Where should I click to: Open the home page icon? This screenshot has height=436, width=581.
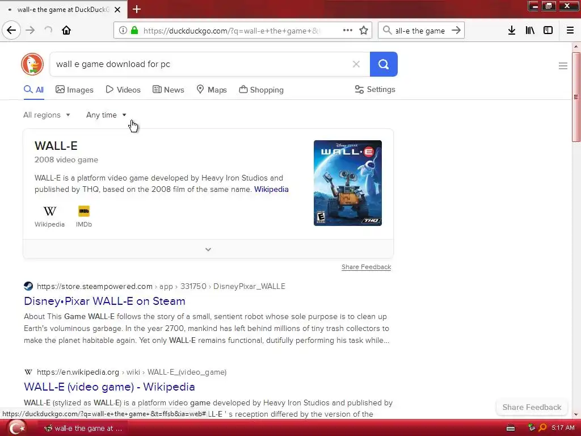(x=66, y=30)
